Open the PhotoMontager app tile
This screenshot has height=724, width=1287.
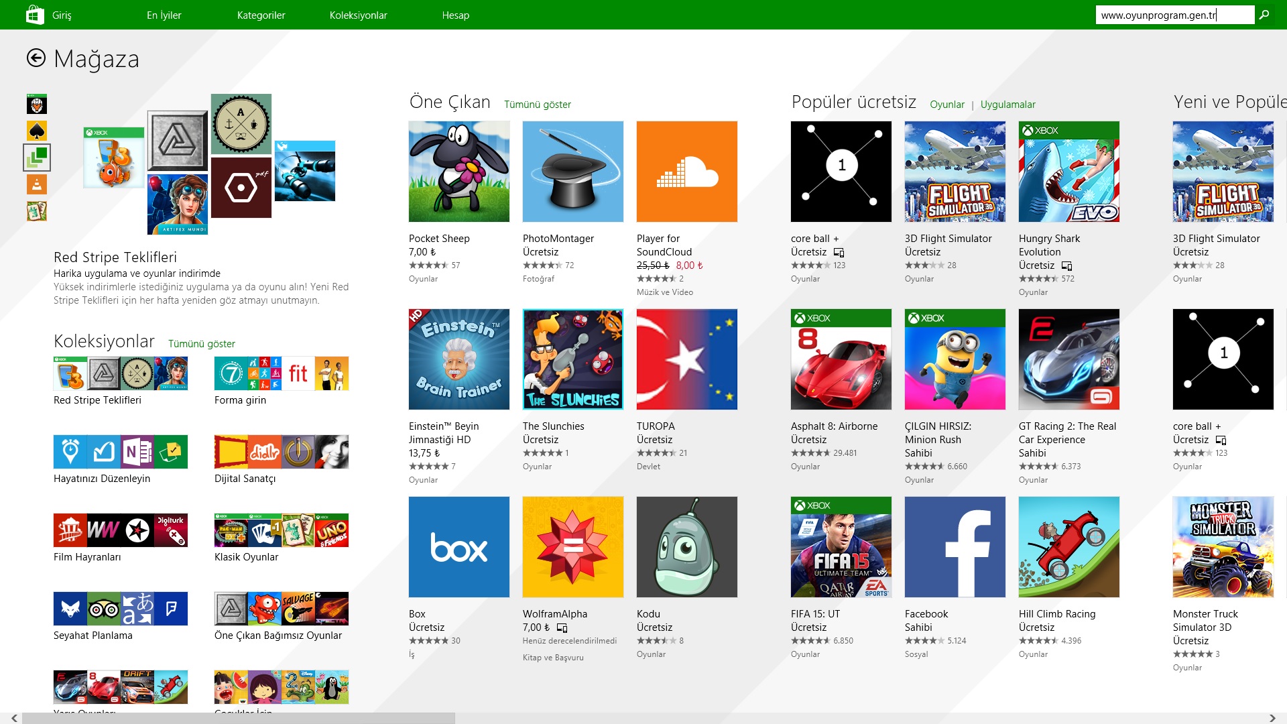[x=573, y=172]
